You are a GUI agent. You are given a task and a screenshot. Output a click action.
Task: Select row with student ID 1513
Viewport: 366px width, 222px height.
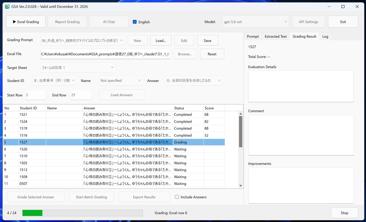pyautogui.click(x=114, y=170)
